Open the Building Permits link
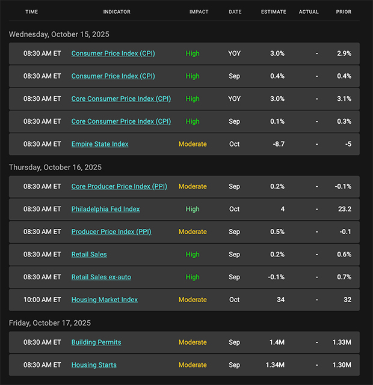373x385 pixels. [x=96, y=342]
